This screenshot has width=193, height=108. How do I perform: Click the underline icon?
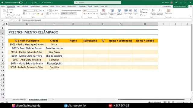tap(29, 14)
